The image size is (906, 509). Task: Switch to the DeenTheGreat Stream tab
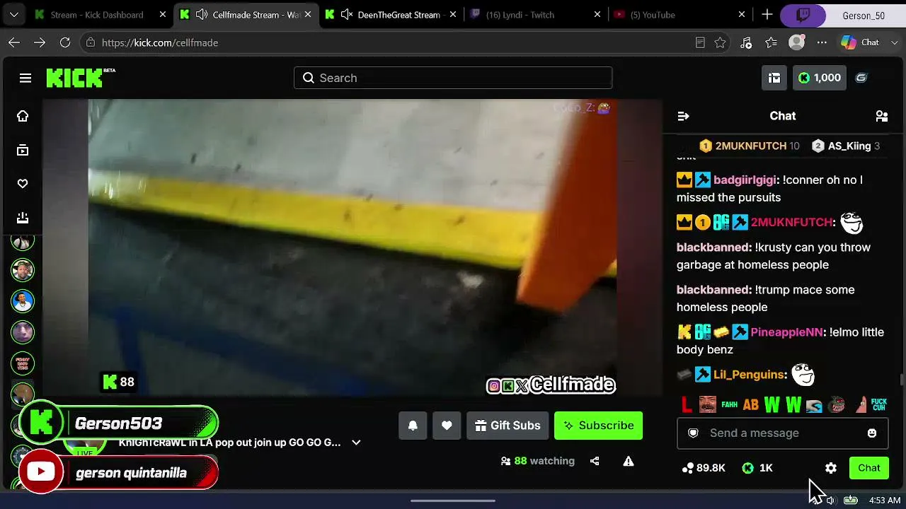389,15
